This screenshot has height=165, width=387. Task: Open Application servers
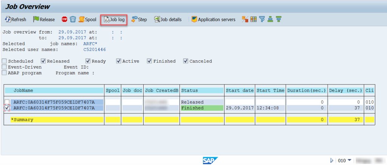214,20
